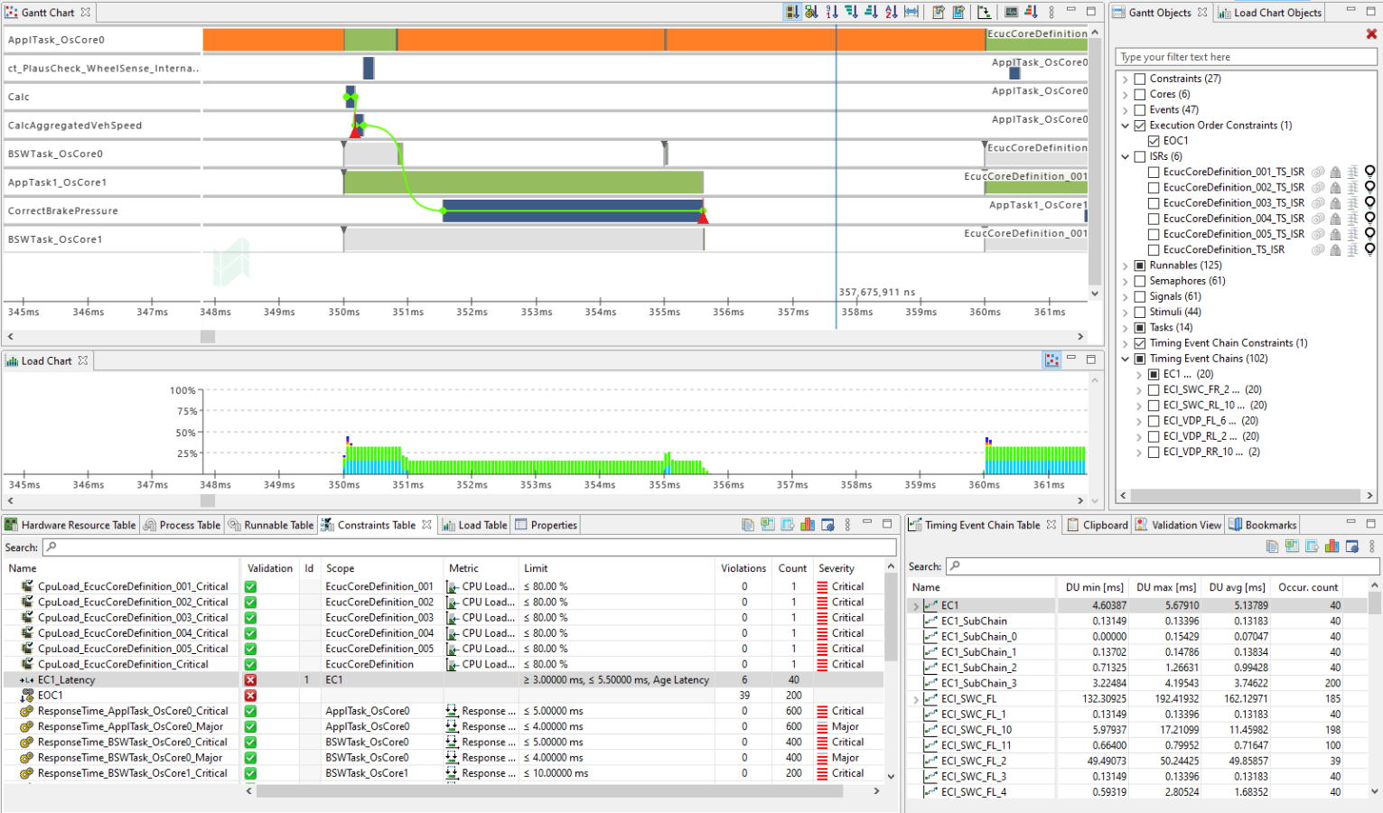
Task: Collapse Execution Order Constraints node
Action: (1126, 126)
